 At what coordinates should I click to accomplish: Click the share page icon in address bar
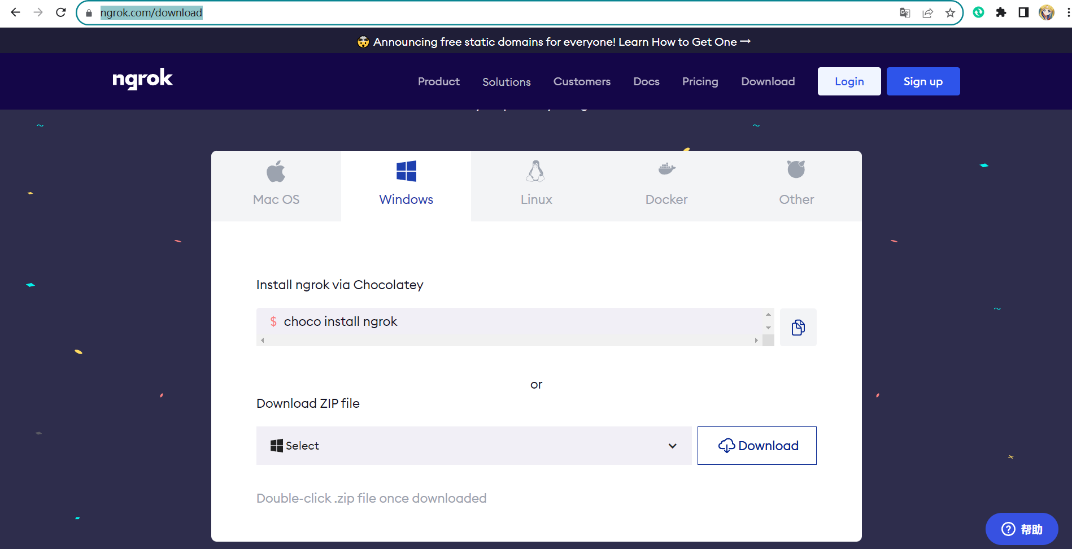pos(927,13)
